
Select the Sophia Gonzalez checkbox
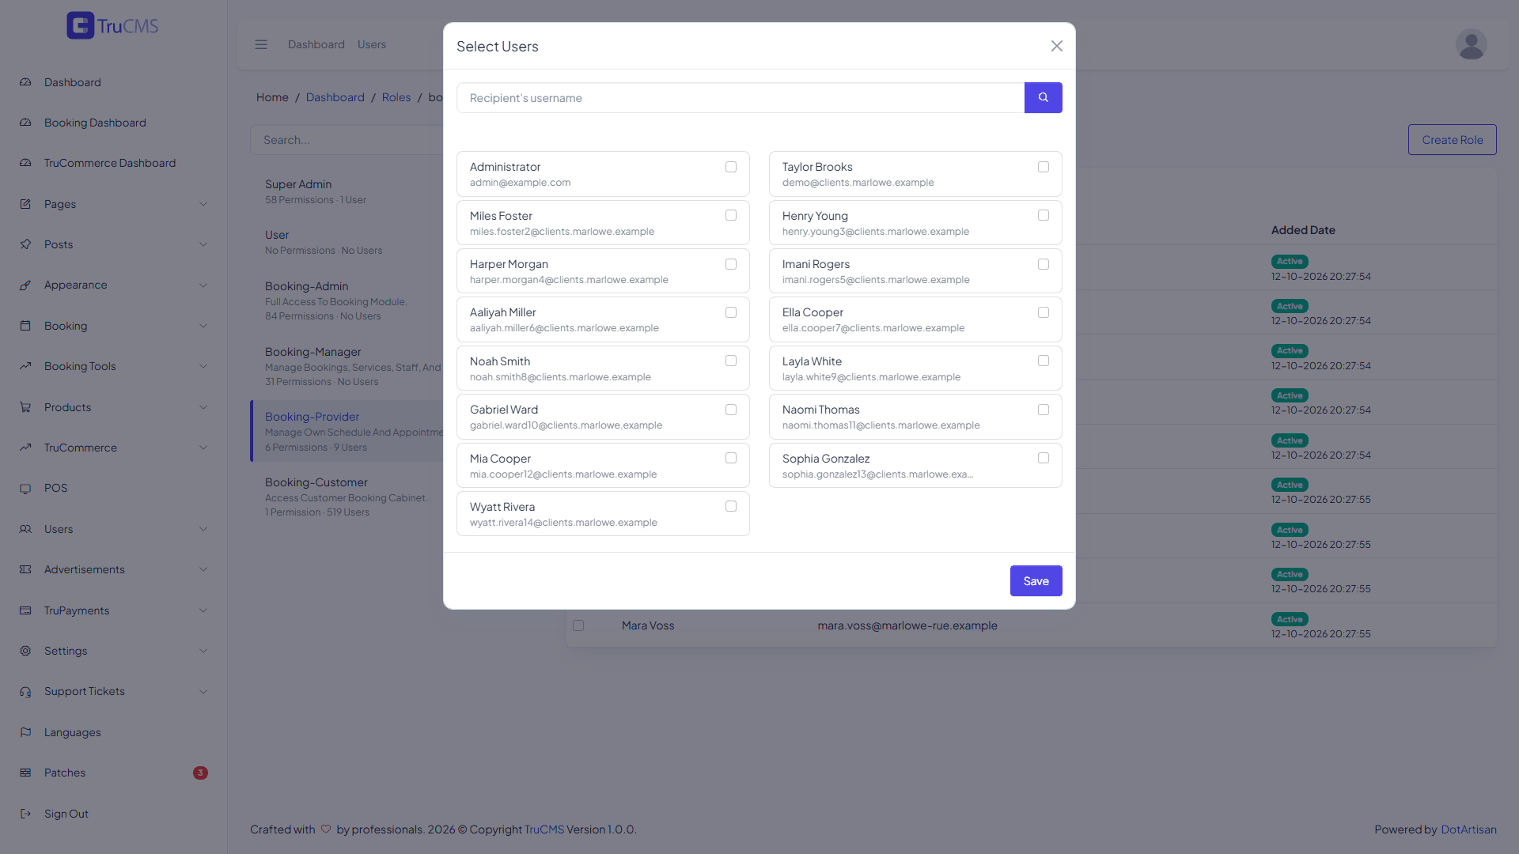coord(1044,458)
